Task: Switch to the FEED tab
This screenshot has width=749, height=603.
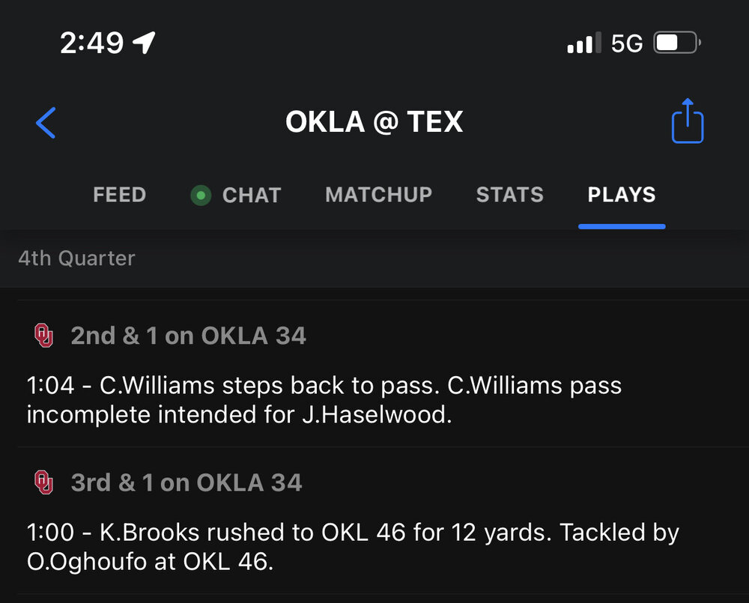Action: [x=119, y=195]
